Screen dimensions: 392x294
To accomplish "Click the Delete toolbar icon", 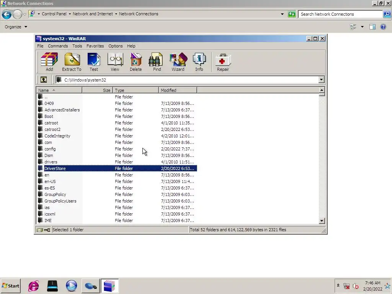I will tap(136, 62).
